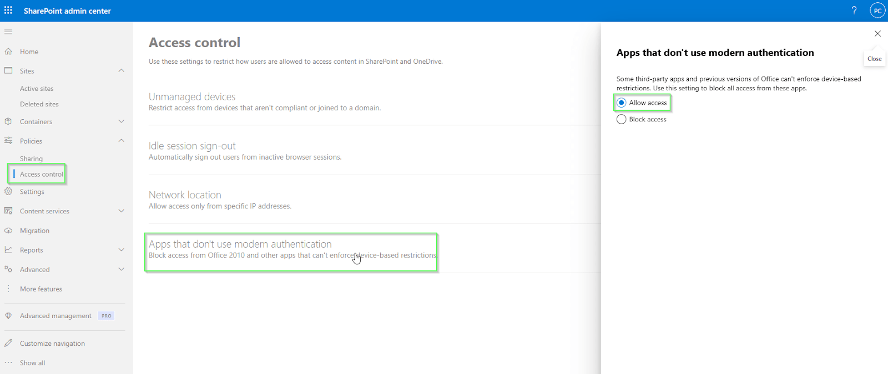The height and width of the screenshot is (374, 888).
Task: Click the Advanced management label
Action: pos(56,316)
